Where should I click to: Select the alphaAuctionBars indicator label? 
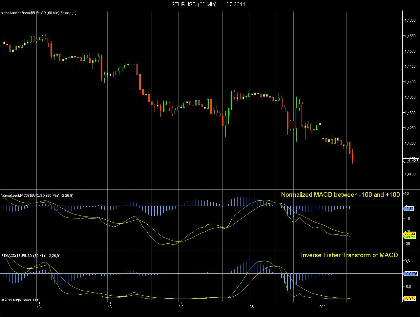point(39,12)
